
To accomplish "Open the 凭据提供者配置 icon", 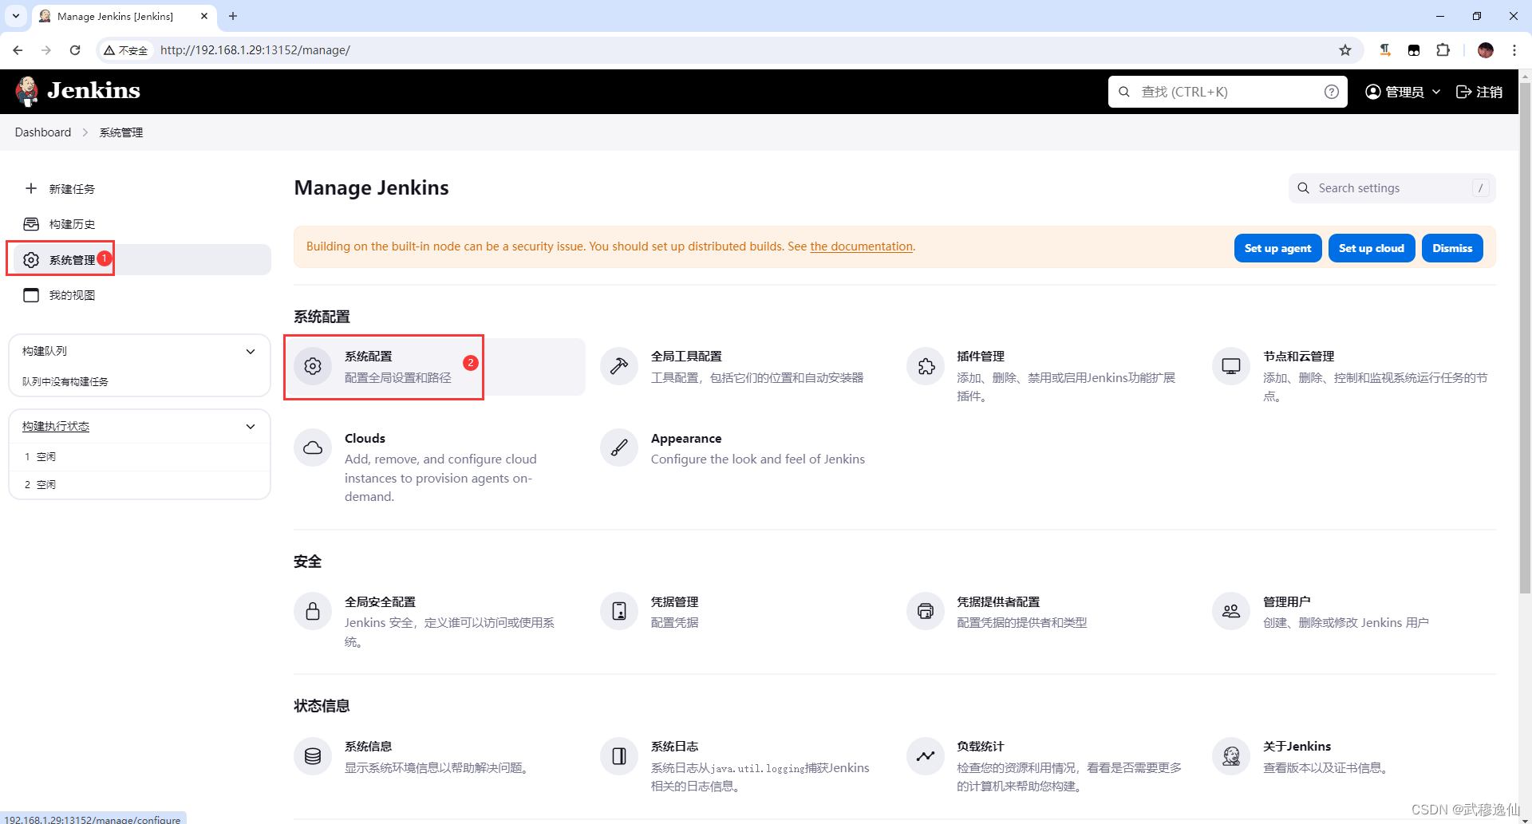I will pos(926,611).
